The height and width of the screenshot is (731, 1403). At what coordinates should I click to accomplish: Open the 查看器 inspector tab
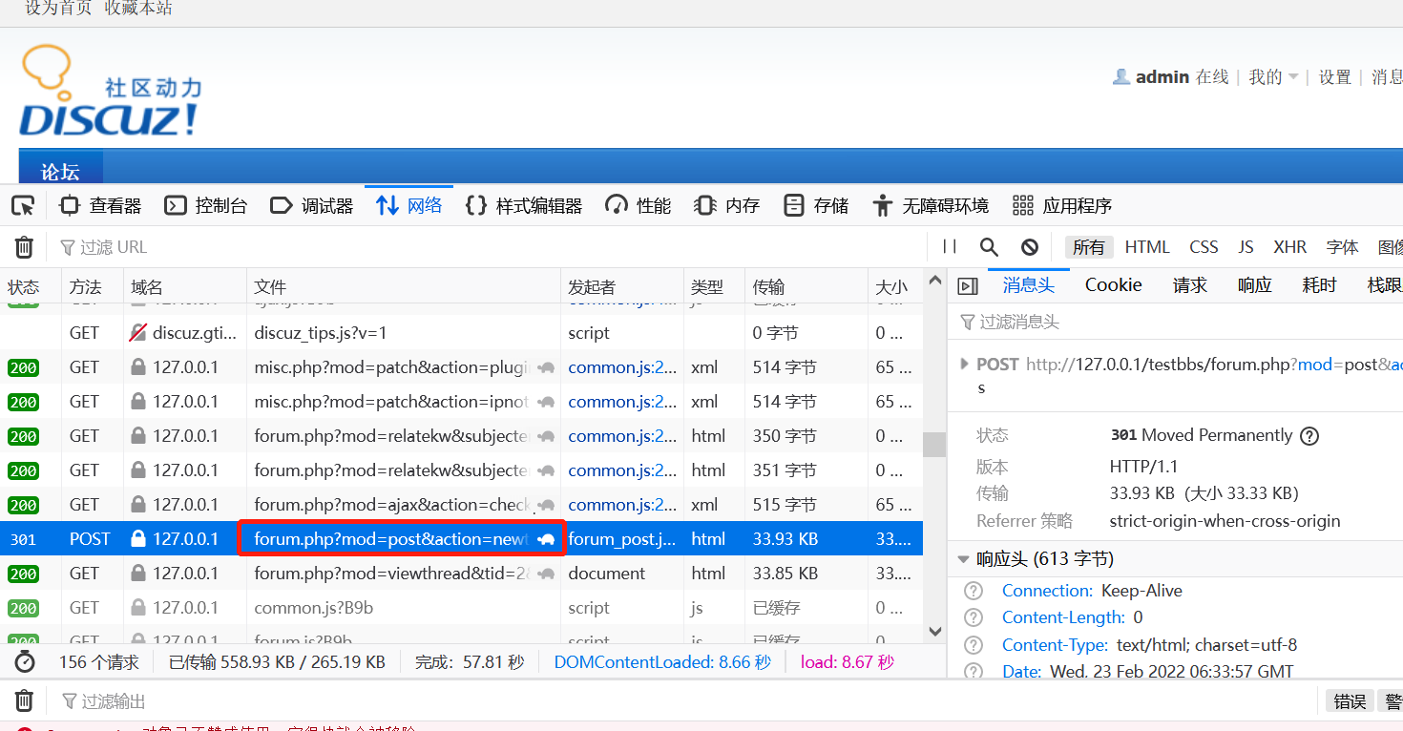100,205
